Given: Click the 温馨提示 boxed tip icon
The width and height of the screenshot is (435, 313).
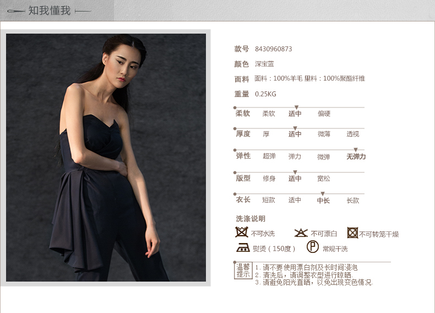Looking at the screenshot, I should (x=243, y=270).
